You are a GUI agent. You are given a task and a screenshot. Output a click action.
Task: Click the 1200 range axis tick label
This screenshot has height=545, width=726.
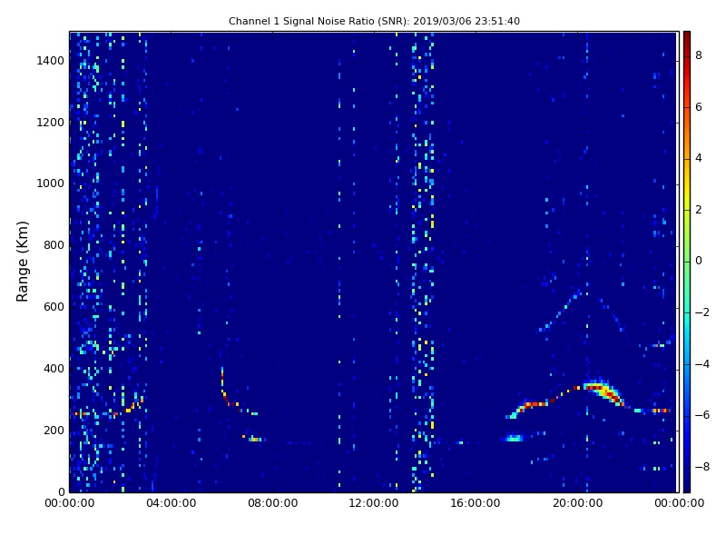tap(51, 123)
